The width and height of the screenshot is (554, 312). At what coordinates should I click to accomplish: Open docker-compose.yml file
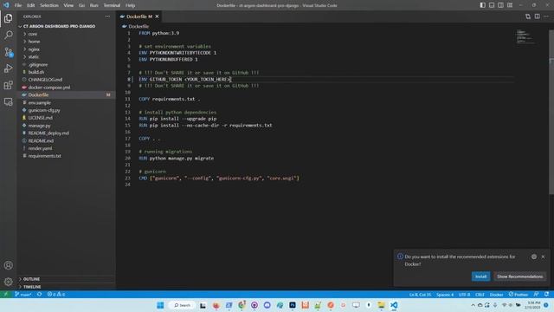[x=66, y=87]
